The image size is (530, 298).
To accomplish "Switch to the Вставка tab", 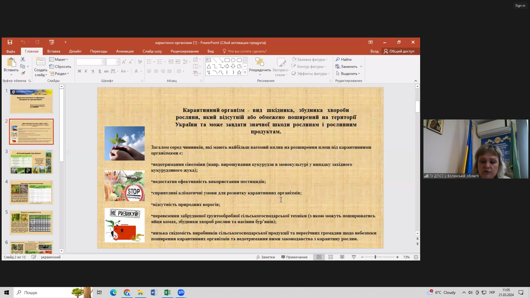I will tap(54, 51).
